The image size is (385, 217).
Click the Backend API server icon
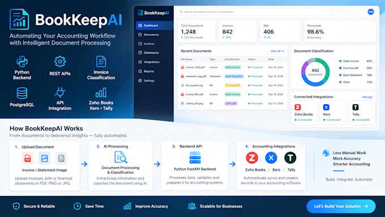coord(195,158)
